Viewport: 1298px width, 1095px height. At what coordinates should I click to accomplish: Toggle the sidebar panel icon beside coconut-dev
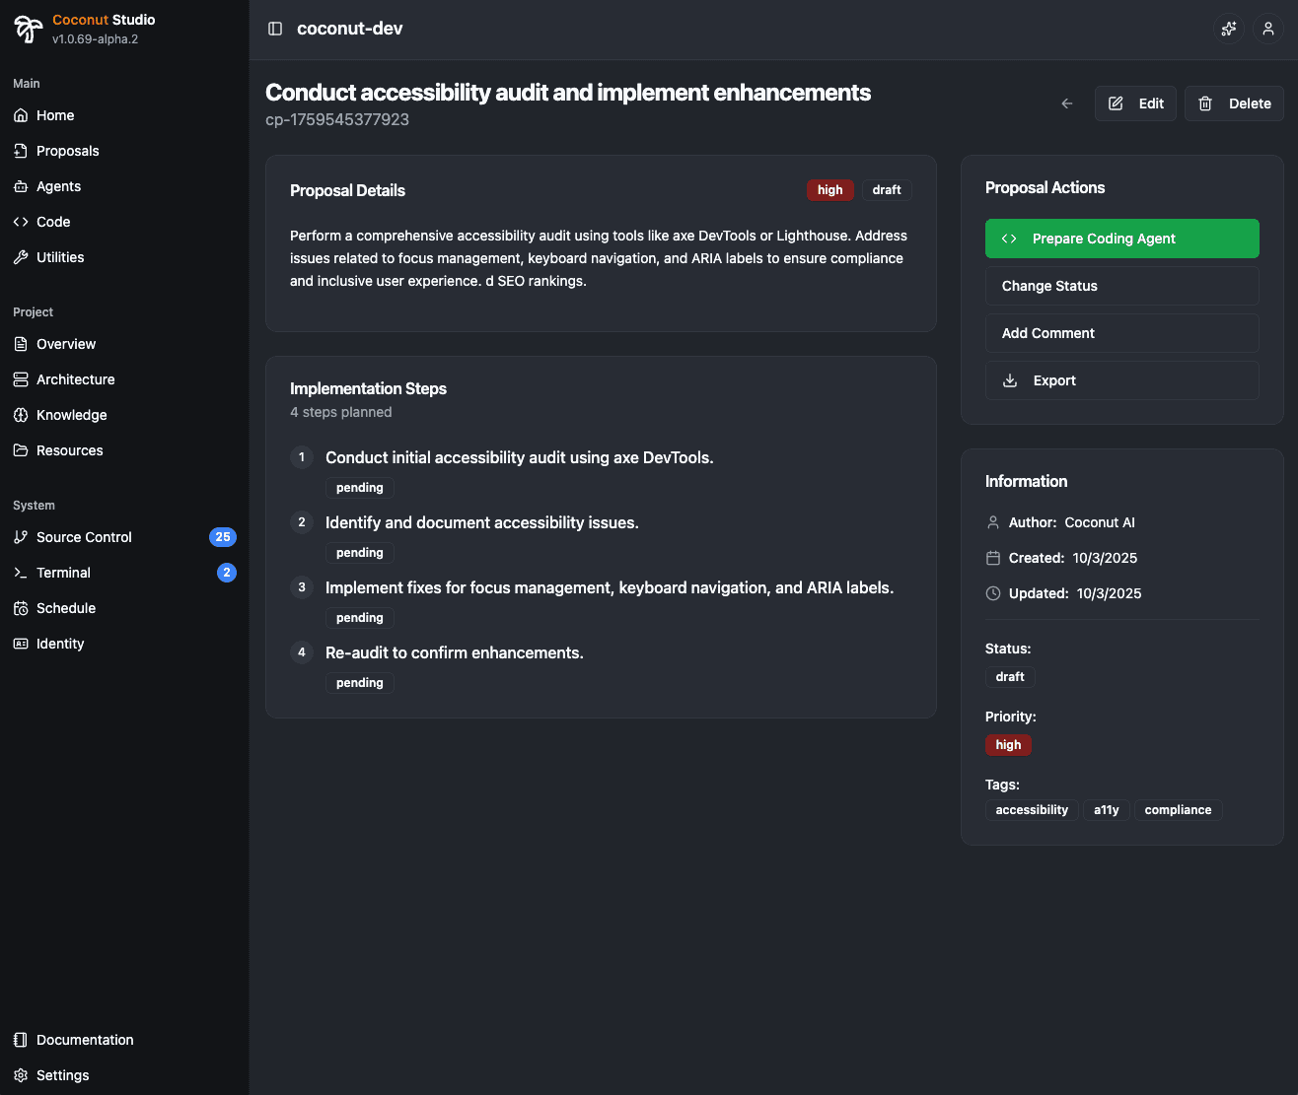click(274, 29)
